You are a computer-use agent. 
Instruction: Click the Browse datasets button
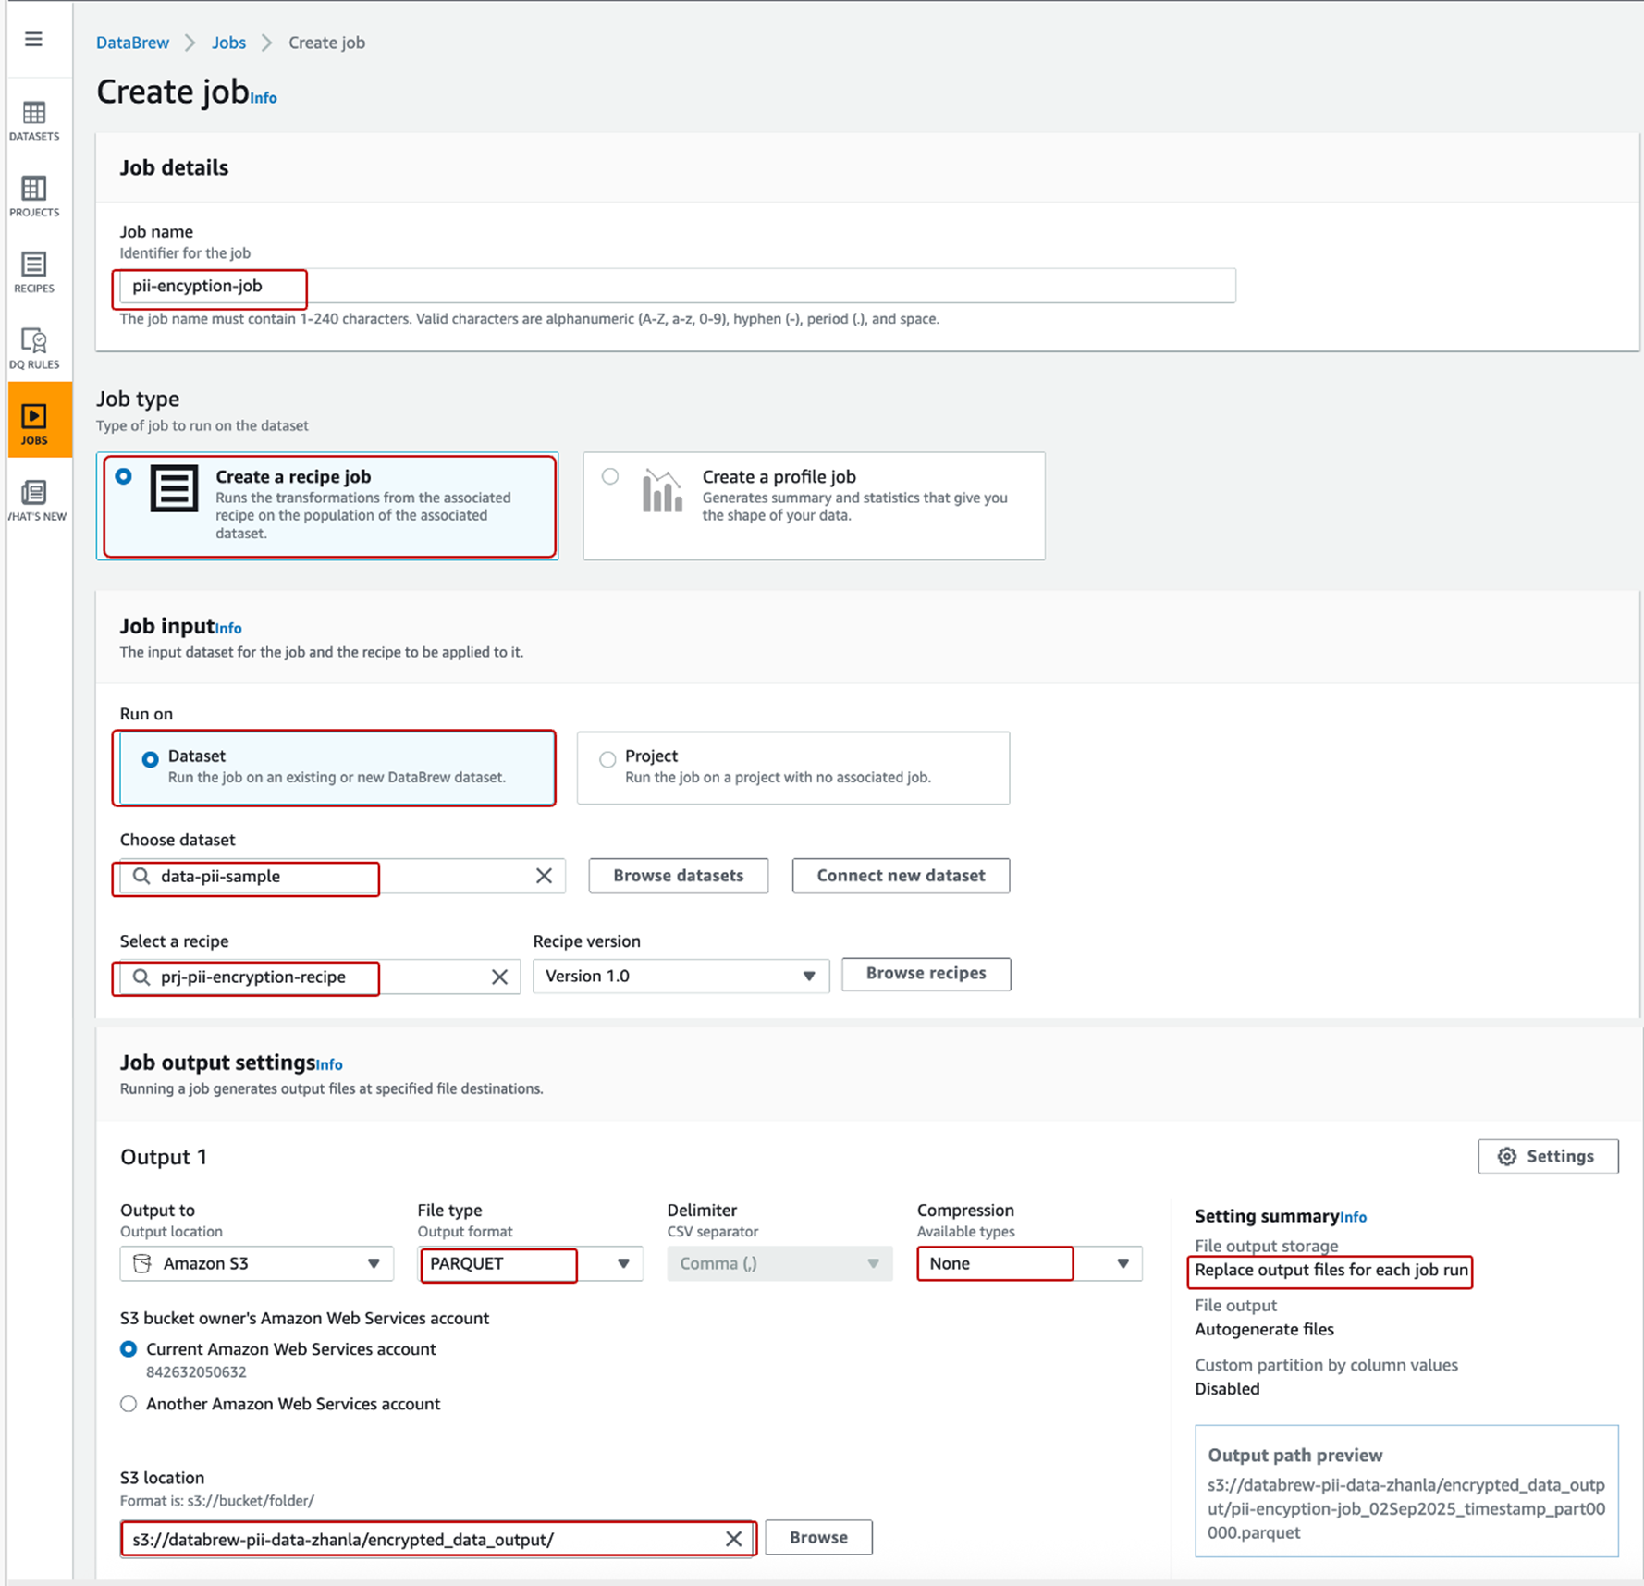[x=678, y=876]
